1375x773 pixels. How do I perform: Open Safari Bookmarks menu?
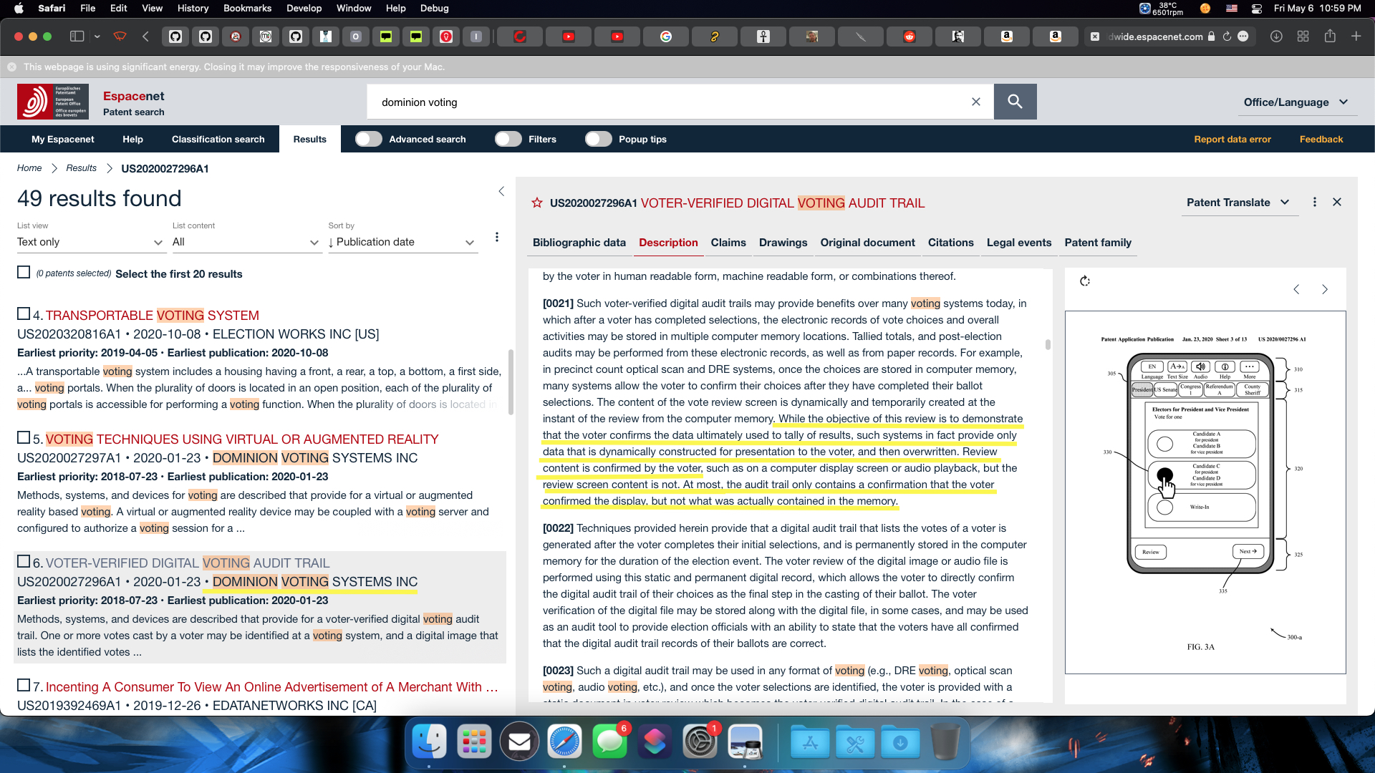tap(247, 8)
